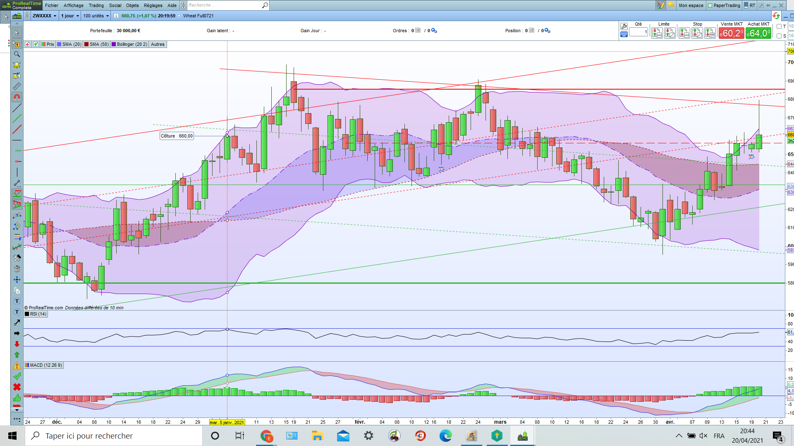Open the ZWXXXX ticker dropdown

click(x=44, y=16)
